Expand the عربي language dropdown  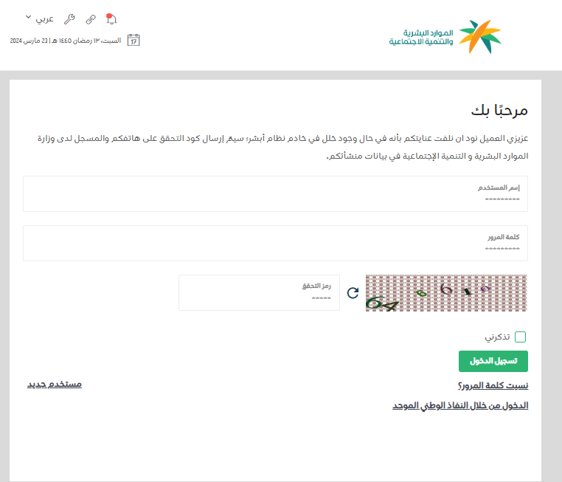pyautogui.click(x=39, y=18)
